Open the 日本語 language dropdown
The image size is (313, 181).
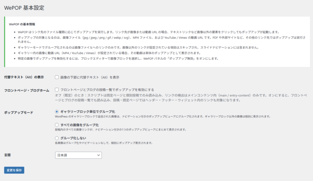tap(78, 155)
